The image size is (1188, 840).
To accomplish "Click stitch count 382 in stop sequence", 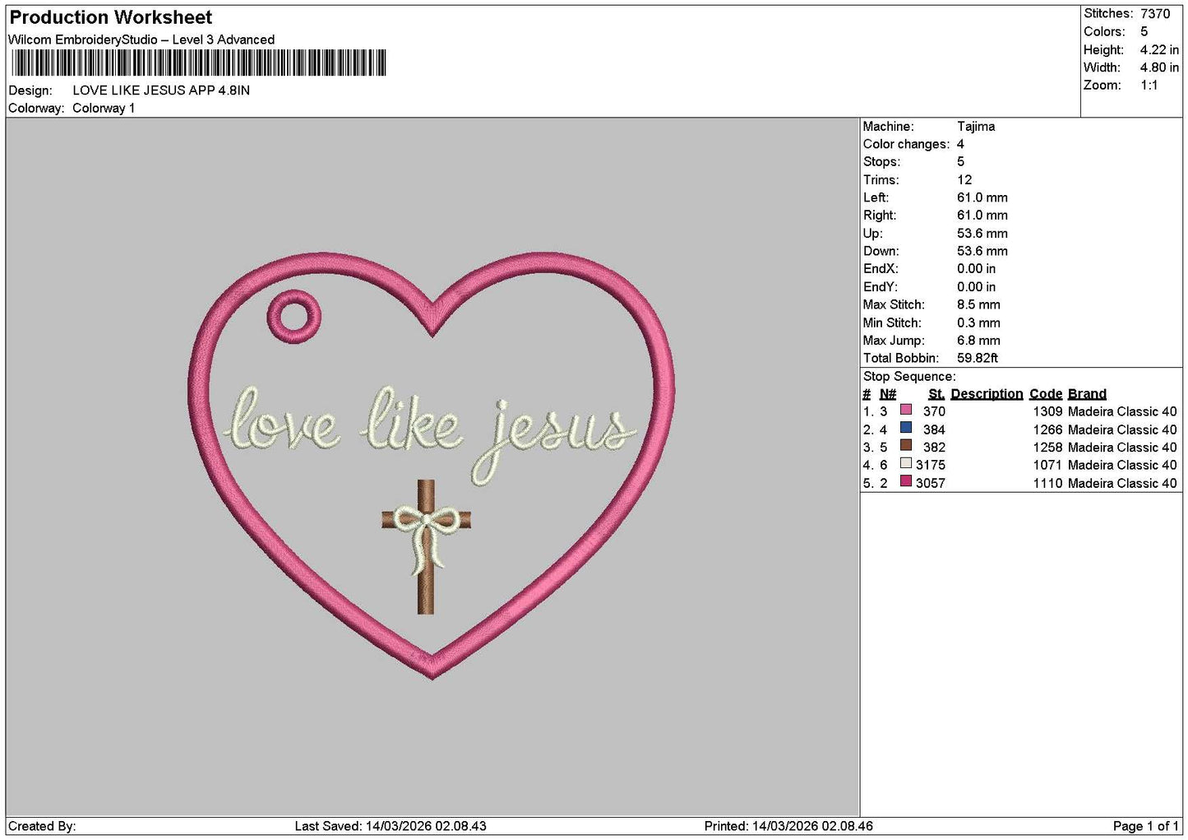I will pyautogui.click(x=934, y=448).
